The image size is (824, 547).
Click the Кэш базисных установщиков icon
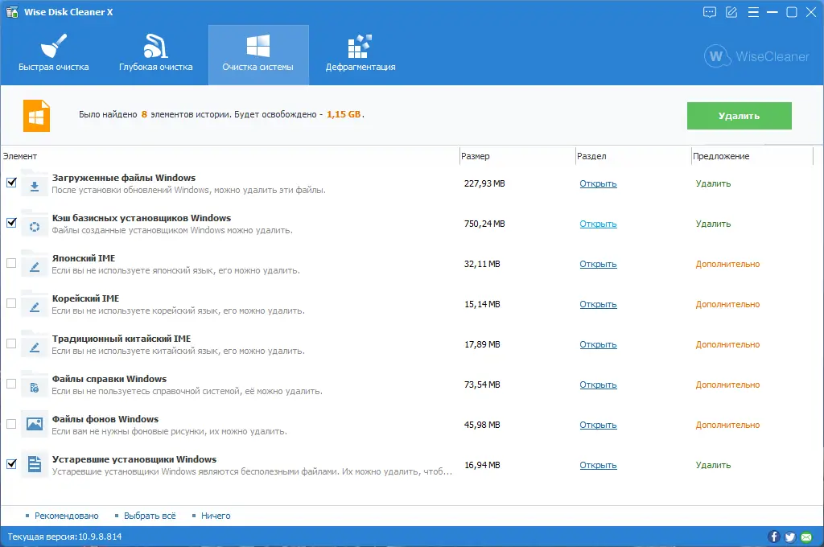(x=35, y=224)
